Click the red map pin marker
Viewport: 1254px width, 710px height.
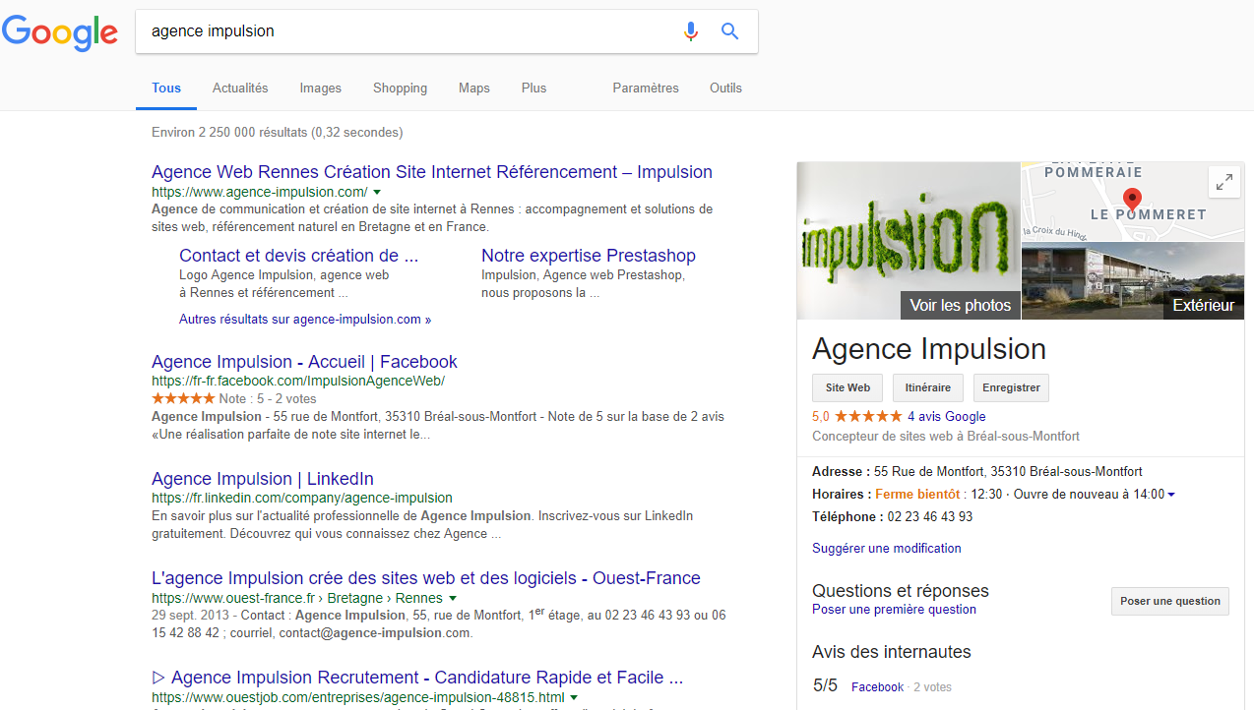[x=1132, y=200]
